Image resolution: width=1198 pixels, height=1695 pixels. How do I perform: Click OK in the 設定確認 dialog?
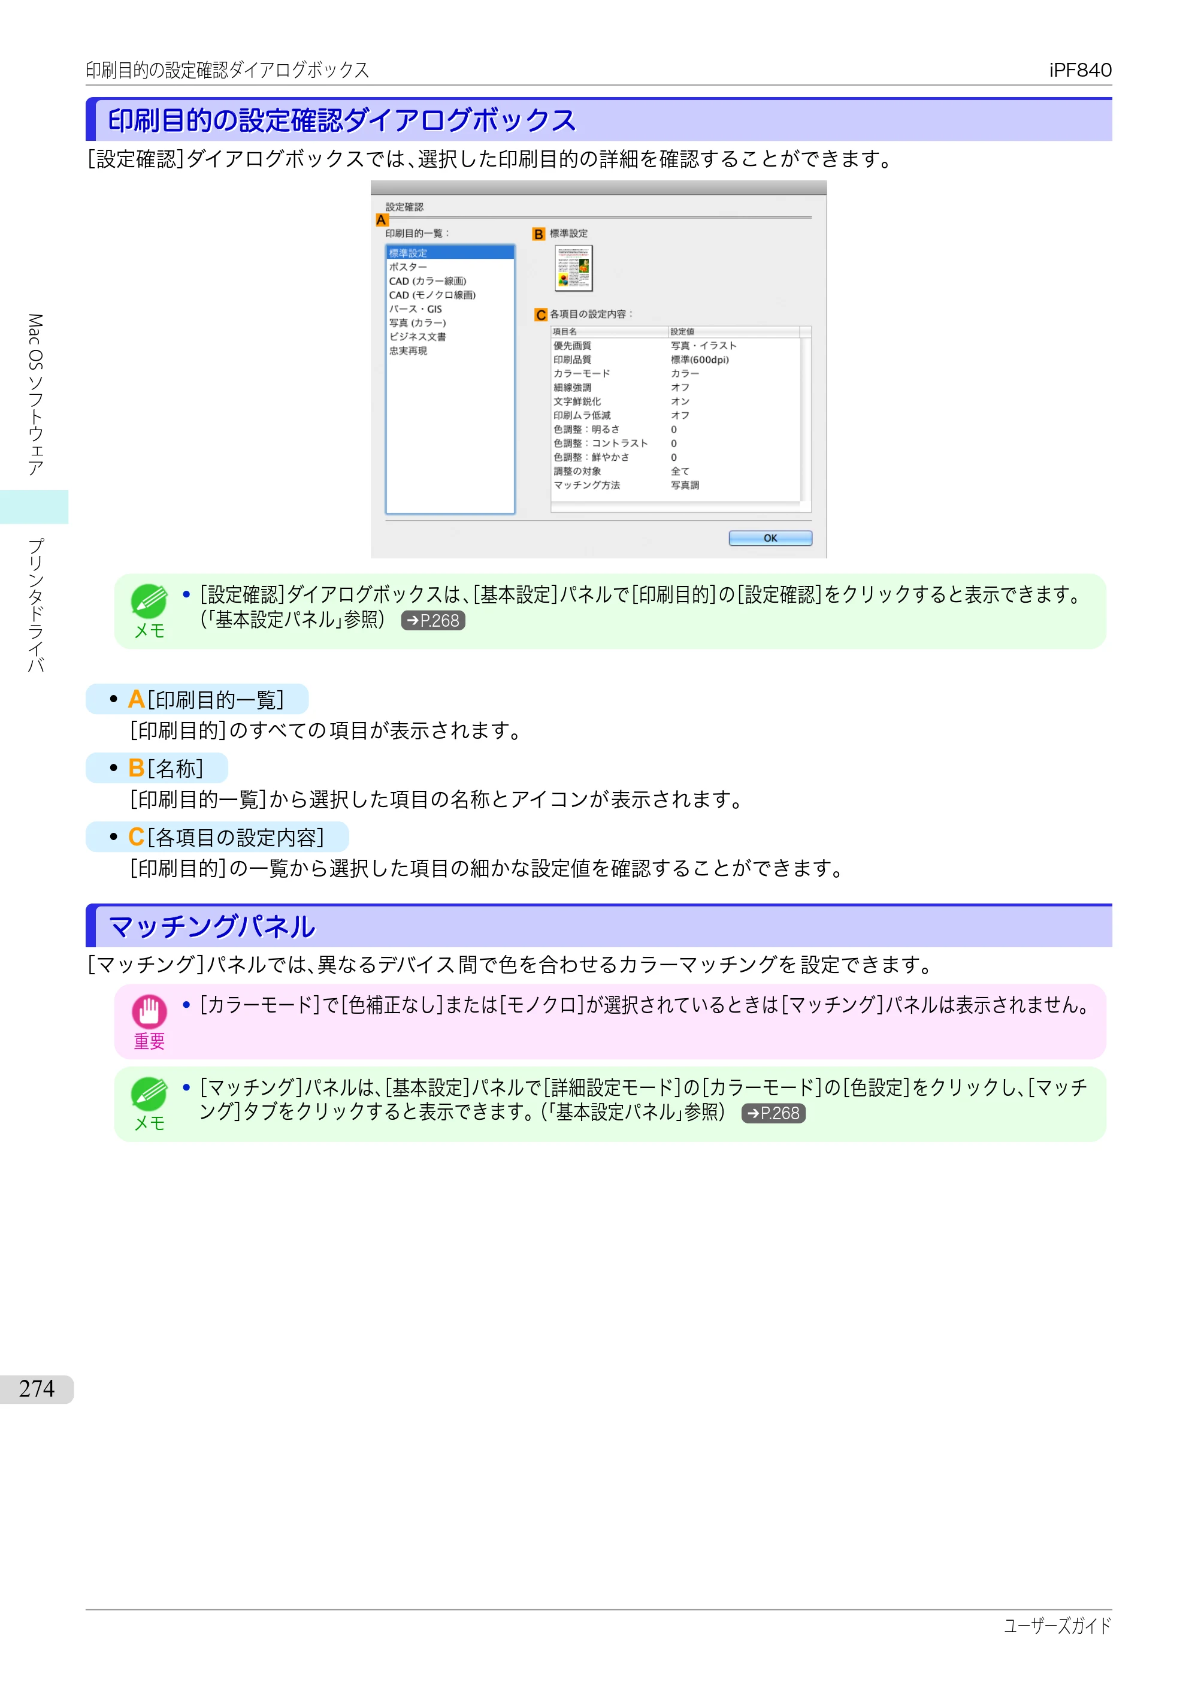click(770, 538)
